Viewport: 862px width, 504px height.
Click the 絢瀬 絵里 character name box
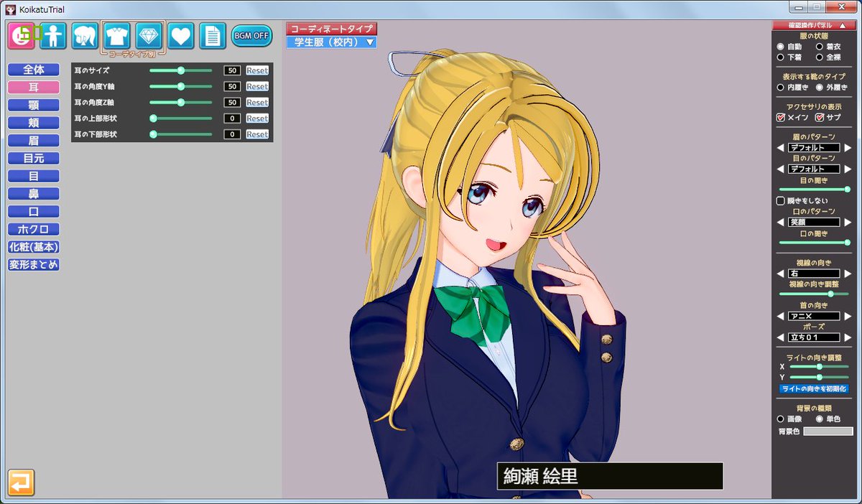[x=610, y=476]
